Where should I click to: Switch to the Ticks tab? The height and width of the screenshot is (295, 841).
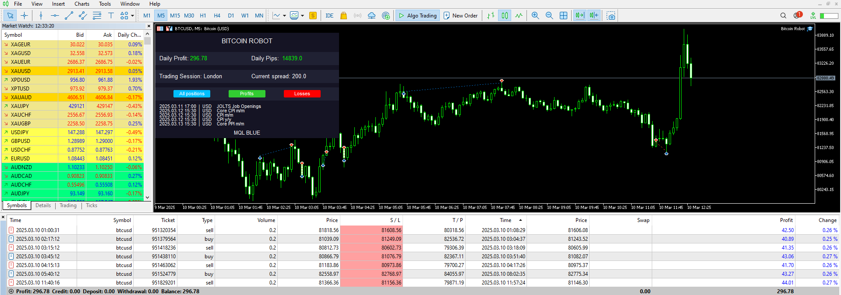[x=92, y=205]
